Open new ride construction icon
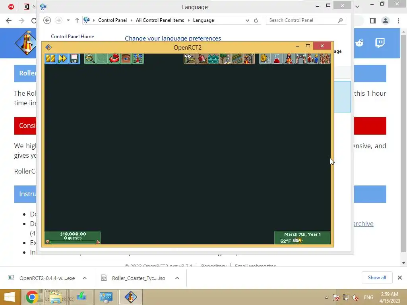The height and width of the screenshot is (305, 407). click(249, 59)
